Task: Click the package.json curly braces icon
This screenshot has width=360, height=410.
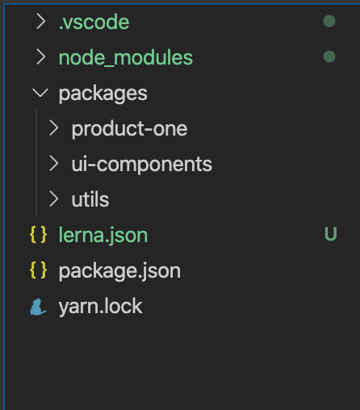Action: click(38, 270)
